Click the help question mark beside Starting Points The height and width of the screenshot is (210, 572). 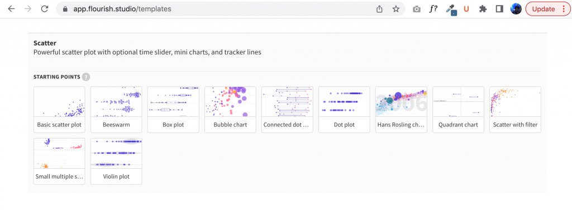click(85, 77)
